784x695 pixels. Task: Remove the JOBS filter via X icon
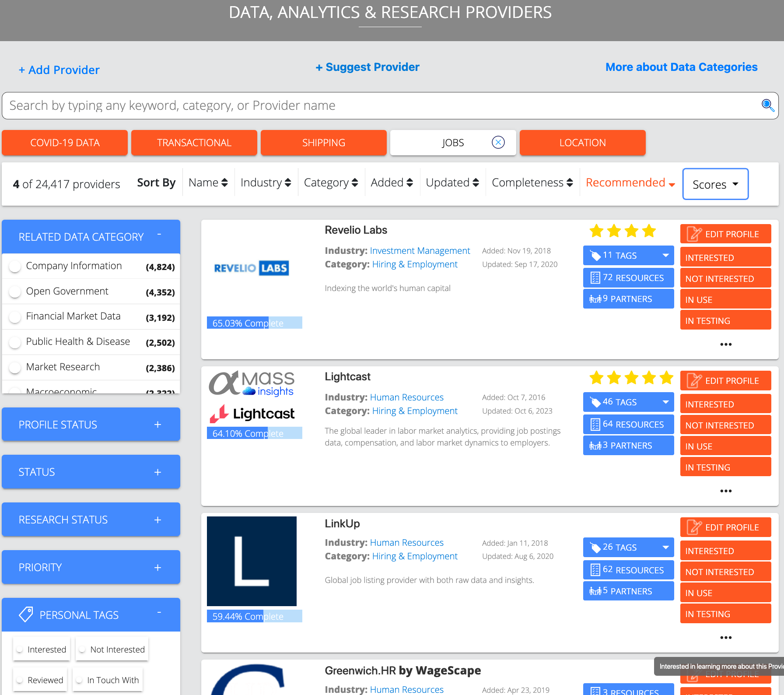pyautogui.click(x=498, y=142)
